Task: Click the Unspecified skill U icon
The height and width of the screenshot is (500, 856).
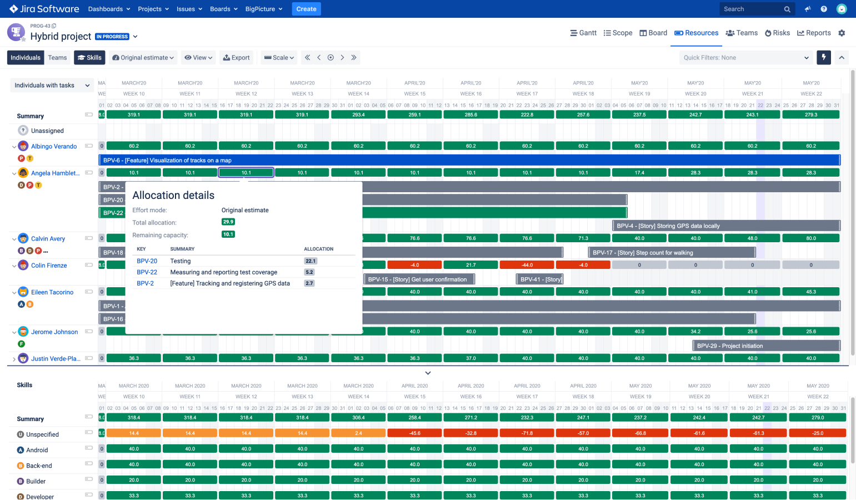Action: [21, 434]
